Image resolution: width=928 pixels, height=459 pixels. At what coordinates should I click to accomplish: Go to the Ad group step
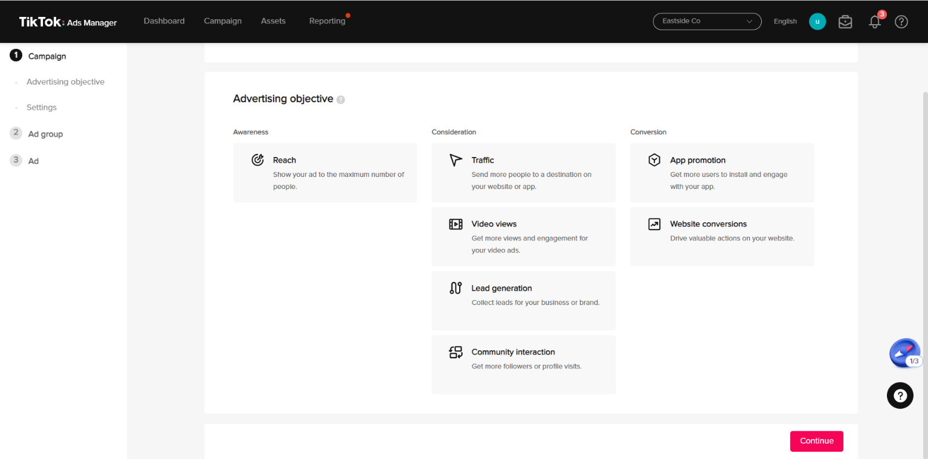pyautogui.click(x=45, y=134)
